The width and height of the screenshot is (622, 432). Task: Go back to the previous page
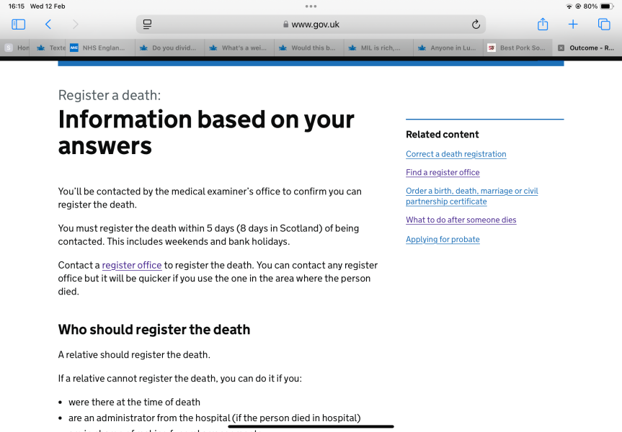click(x=48, y=24)
